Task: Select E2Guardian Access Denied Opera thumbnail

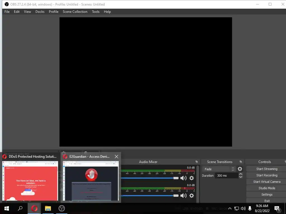Action: click(x=91, y=181)
